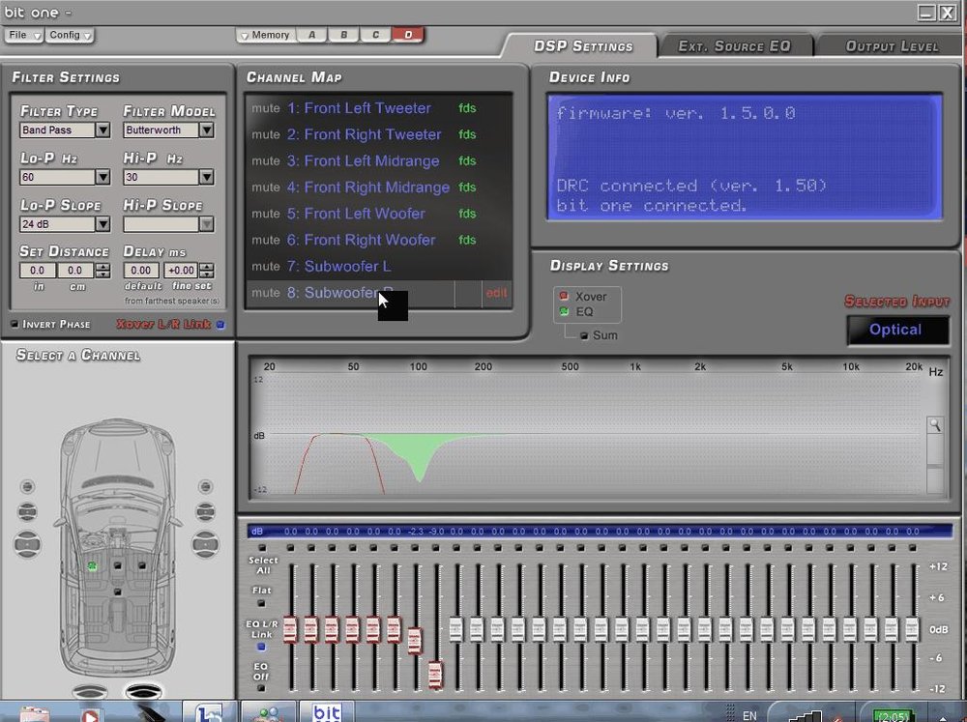Image resolution: width=967 pixels, height=722 pixels.
Task: Click edit on channel 8 Subwoofer R
Action: coord(496,293)
